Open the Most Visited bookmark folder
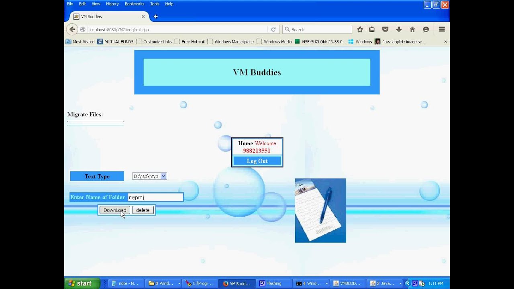The width and height of the screenshot is (514, 289). coord(80,42)
